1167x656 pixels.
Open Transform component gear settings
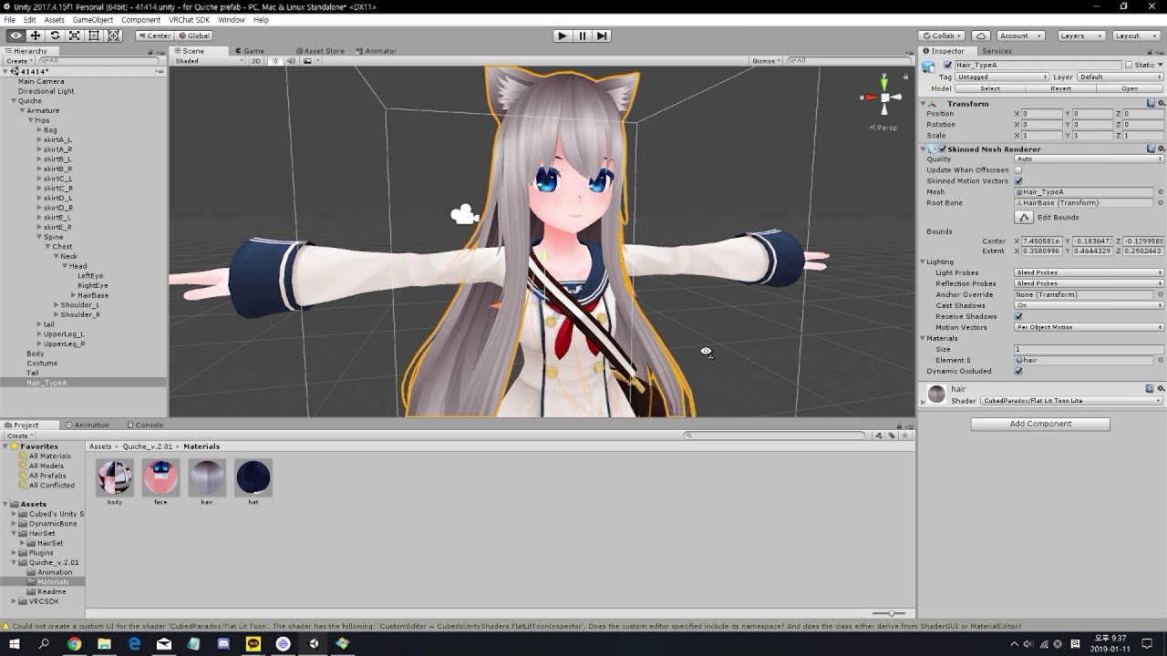[1161, 104]
